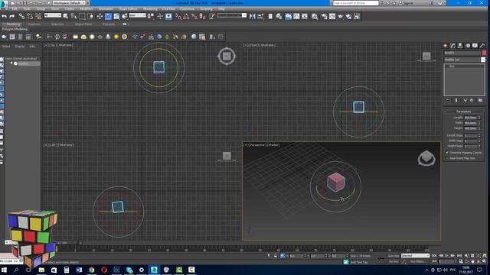
Task: Click the Auto Key button
Action: tap(394, 256)
